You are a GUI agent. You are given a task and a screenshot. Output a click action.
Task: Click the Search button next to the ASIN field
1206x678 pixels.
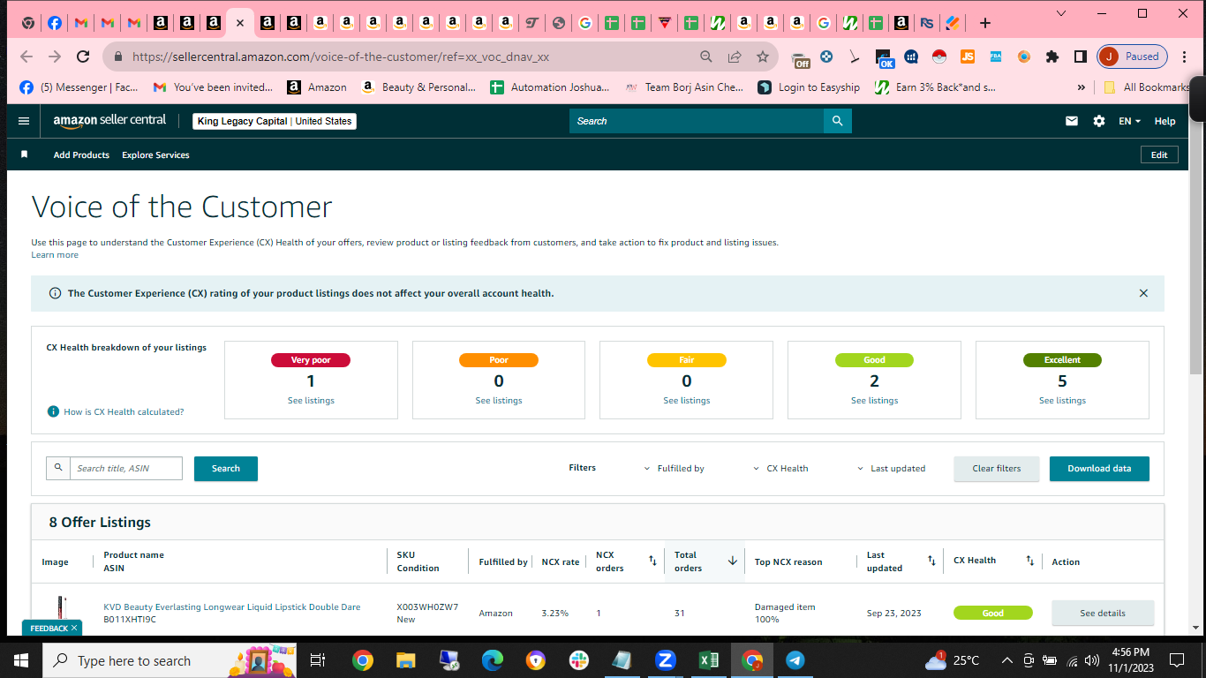point(226,469)
